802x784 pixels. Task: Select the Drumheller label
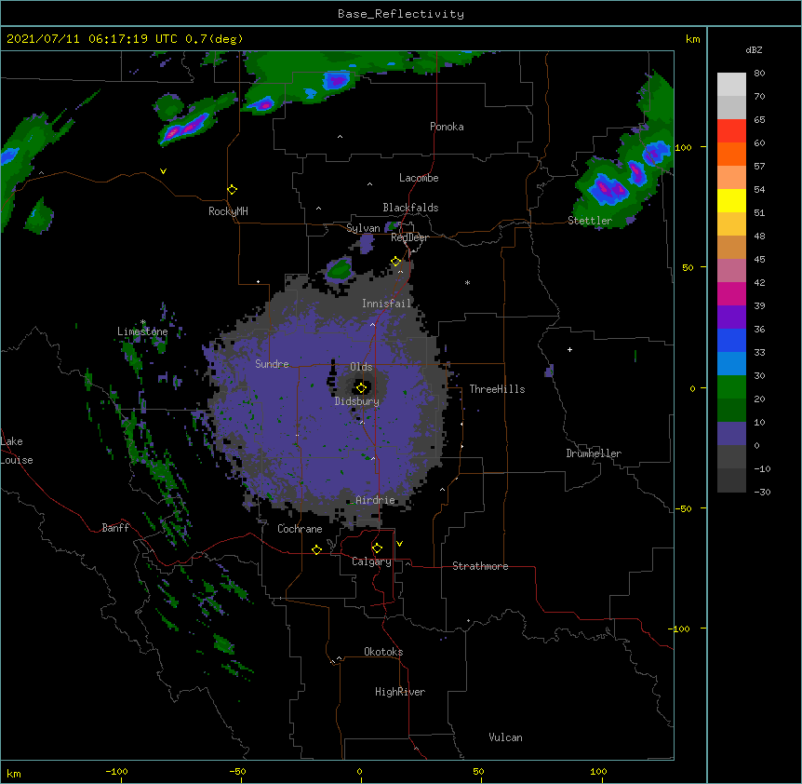[594, 453]
